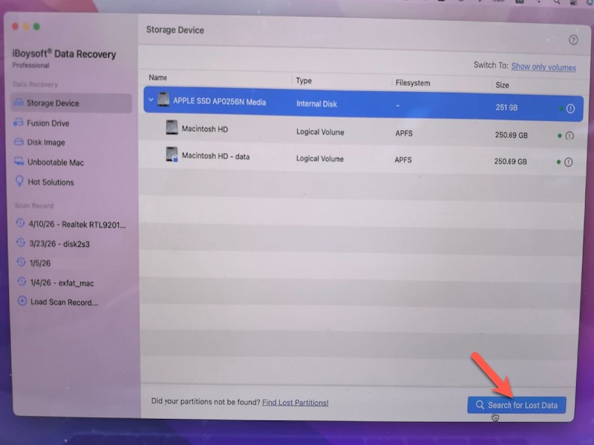Click the green zoom window button
594x445 pixels.
[x=36, y=27]
